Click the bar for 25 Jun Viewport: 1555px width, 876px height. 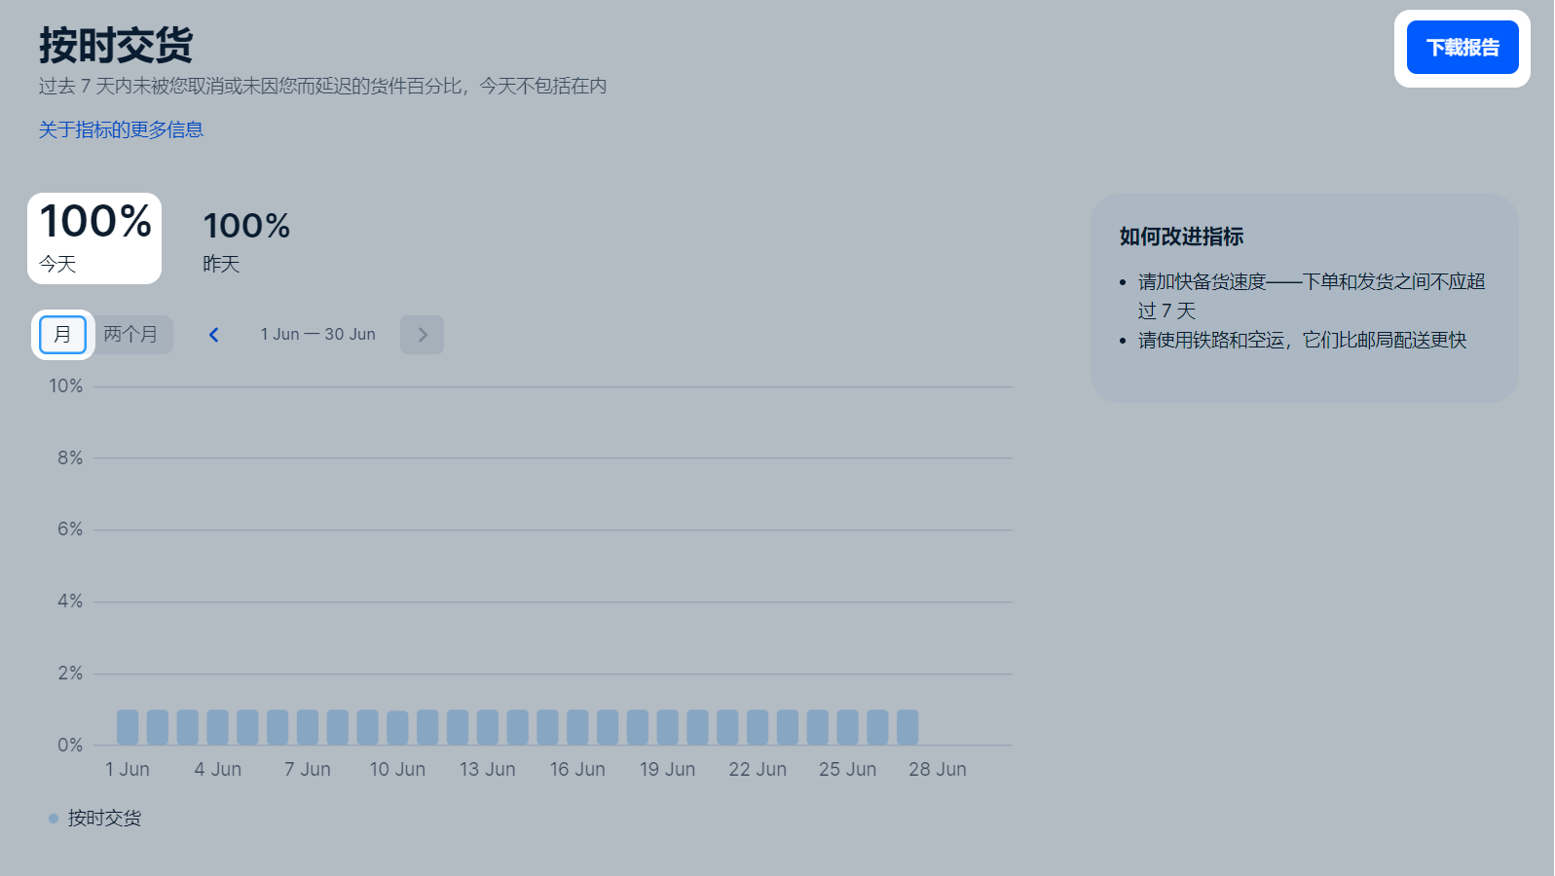847,727
